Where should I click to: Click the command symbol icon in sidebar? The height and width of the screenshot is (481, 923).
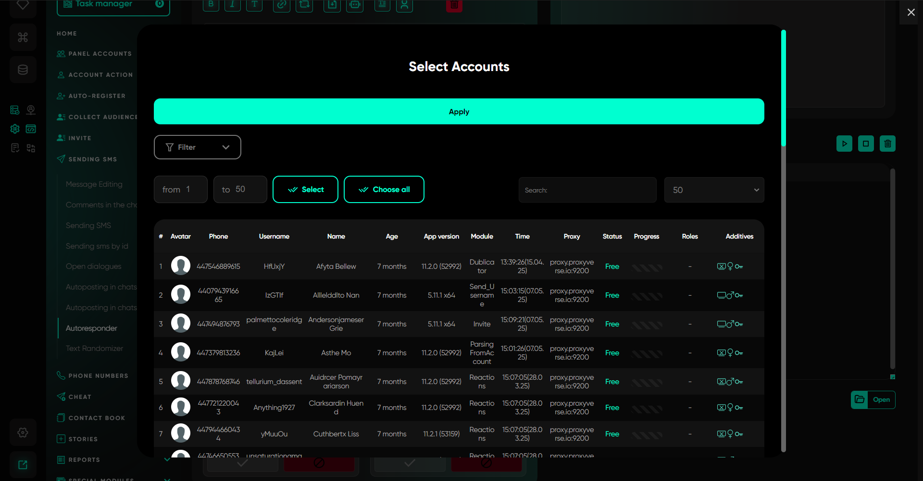point(23,37)
